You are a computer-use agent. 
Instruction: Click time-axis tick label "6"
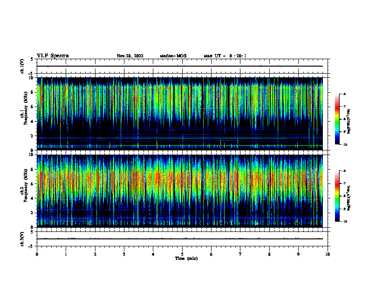(212, 254)
